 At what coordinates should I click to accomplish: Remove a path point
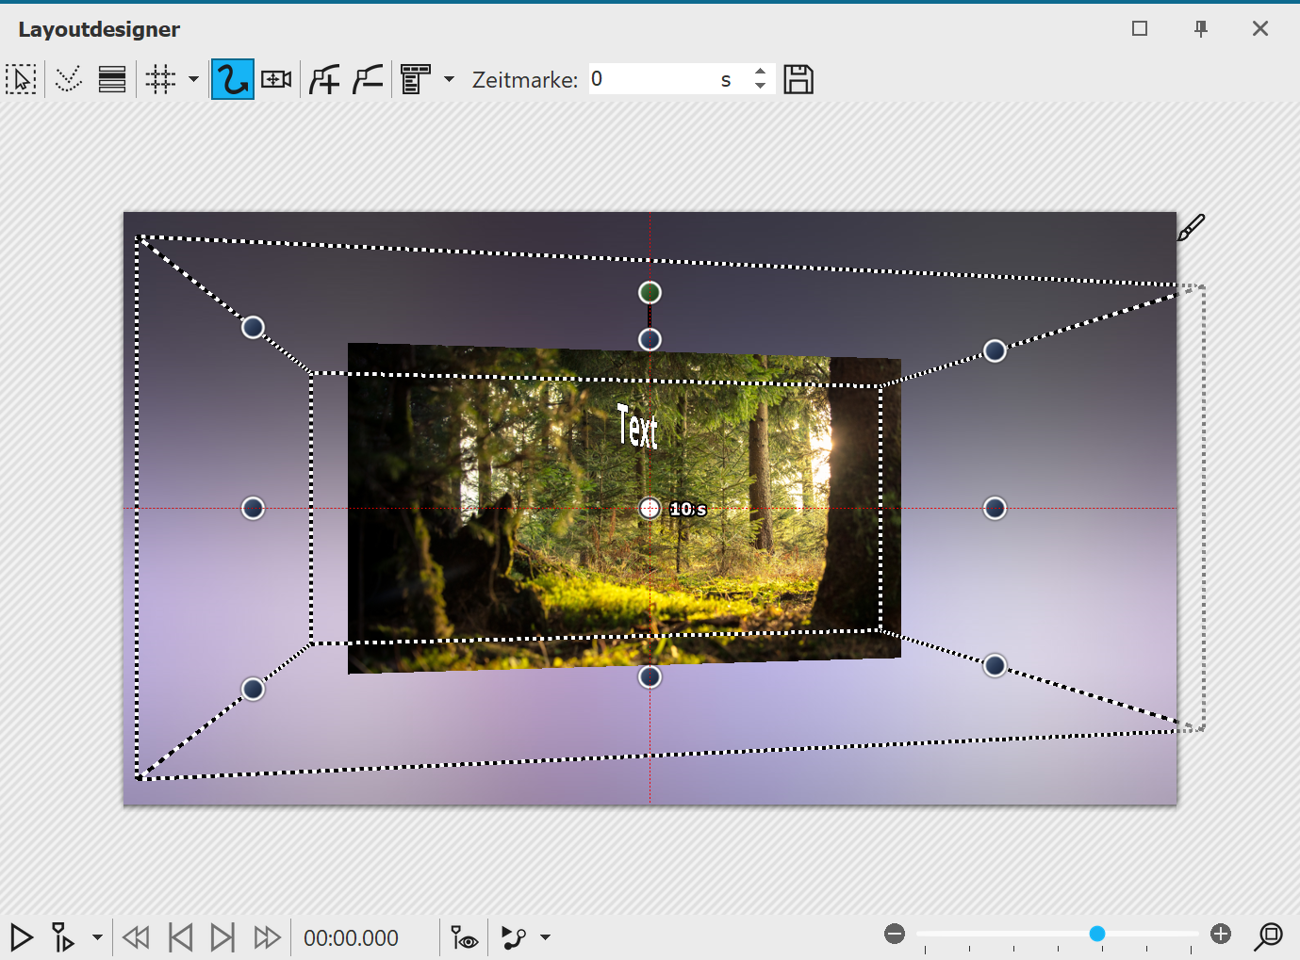(x=368, y=79)
